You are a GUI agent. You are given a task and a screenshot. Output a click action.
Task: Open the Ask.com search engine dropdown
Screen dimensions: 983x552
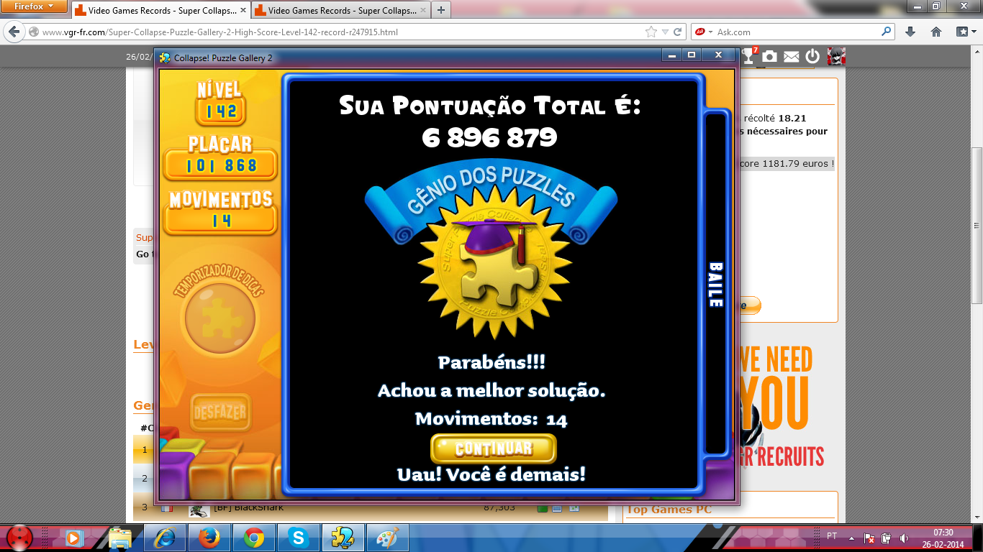[704, 32]
